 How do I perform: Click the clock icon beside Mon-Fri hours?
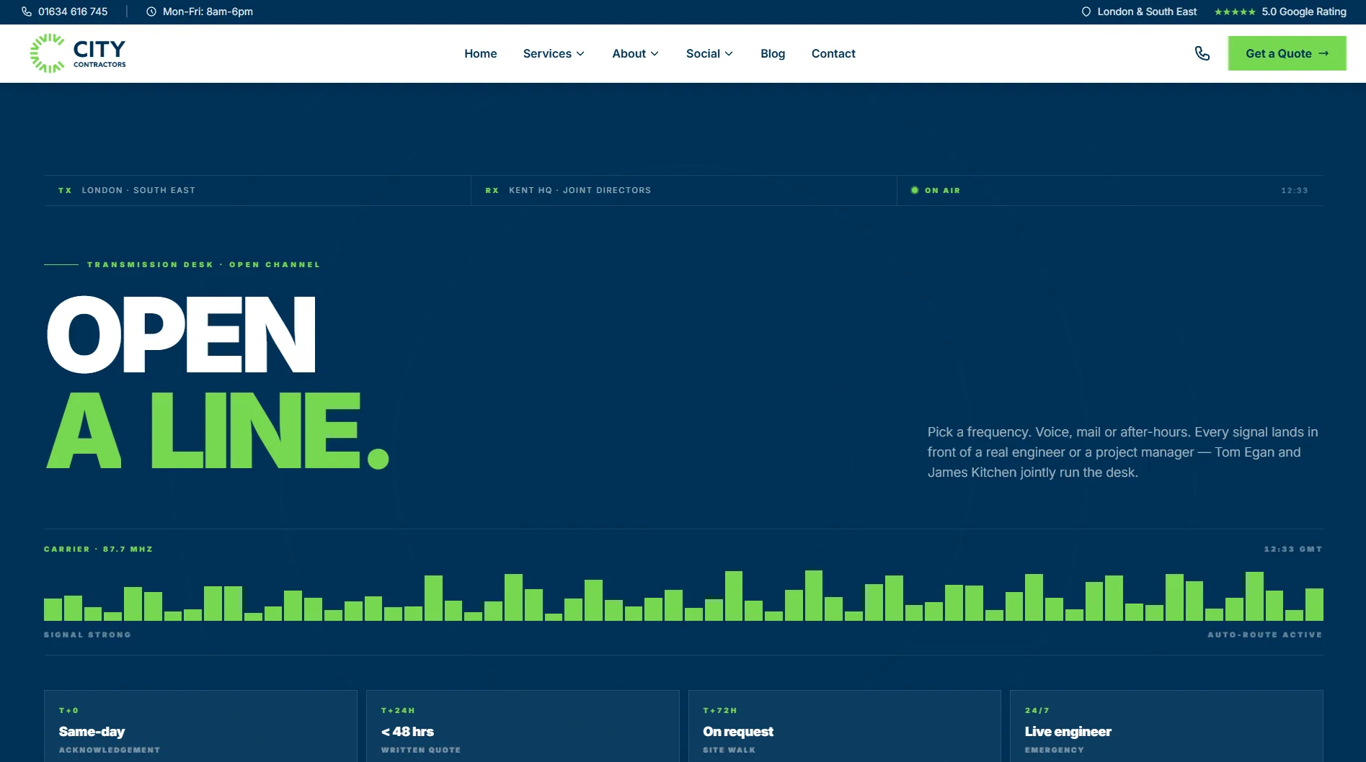pos(151,12)
